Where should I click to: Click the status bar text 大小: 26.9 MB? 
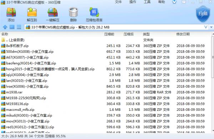(12, 136)
